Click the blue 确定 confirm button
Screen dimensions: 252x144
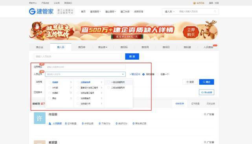[x=206, y=82]
